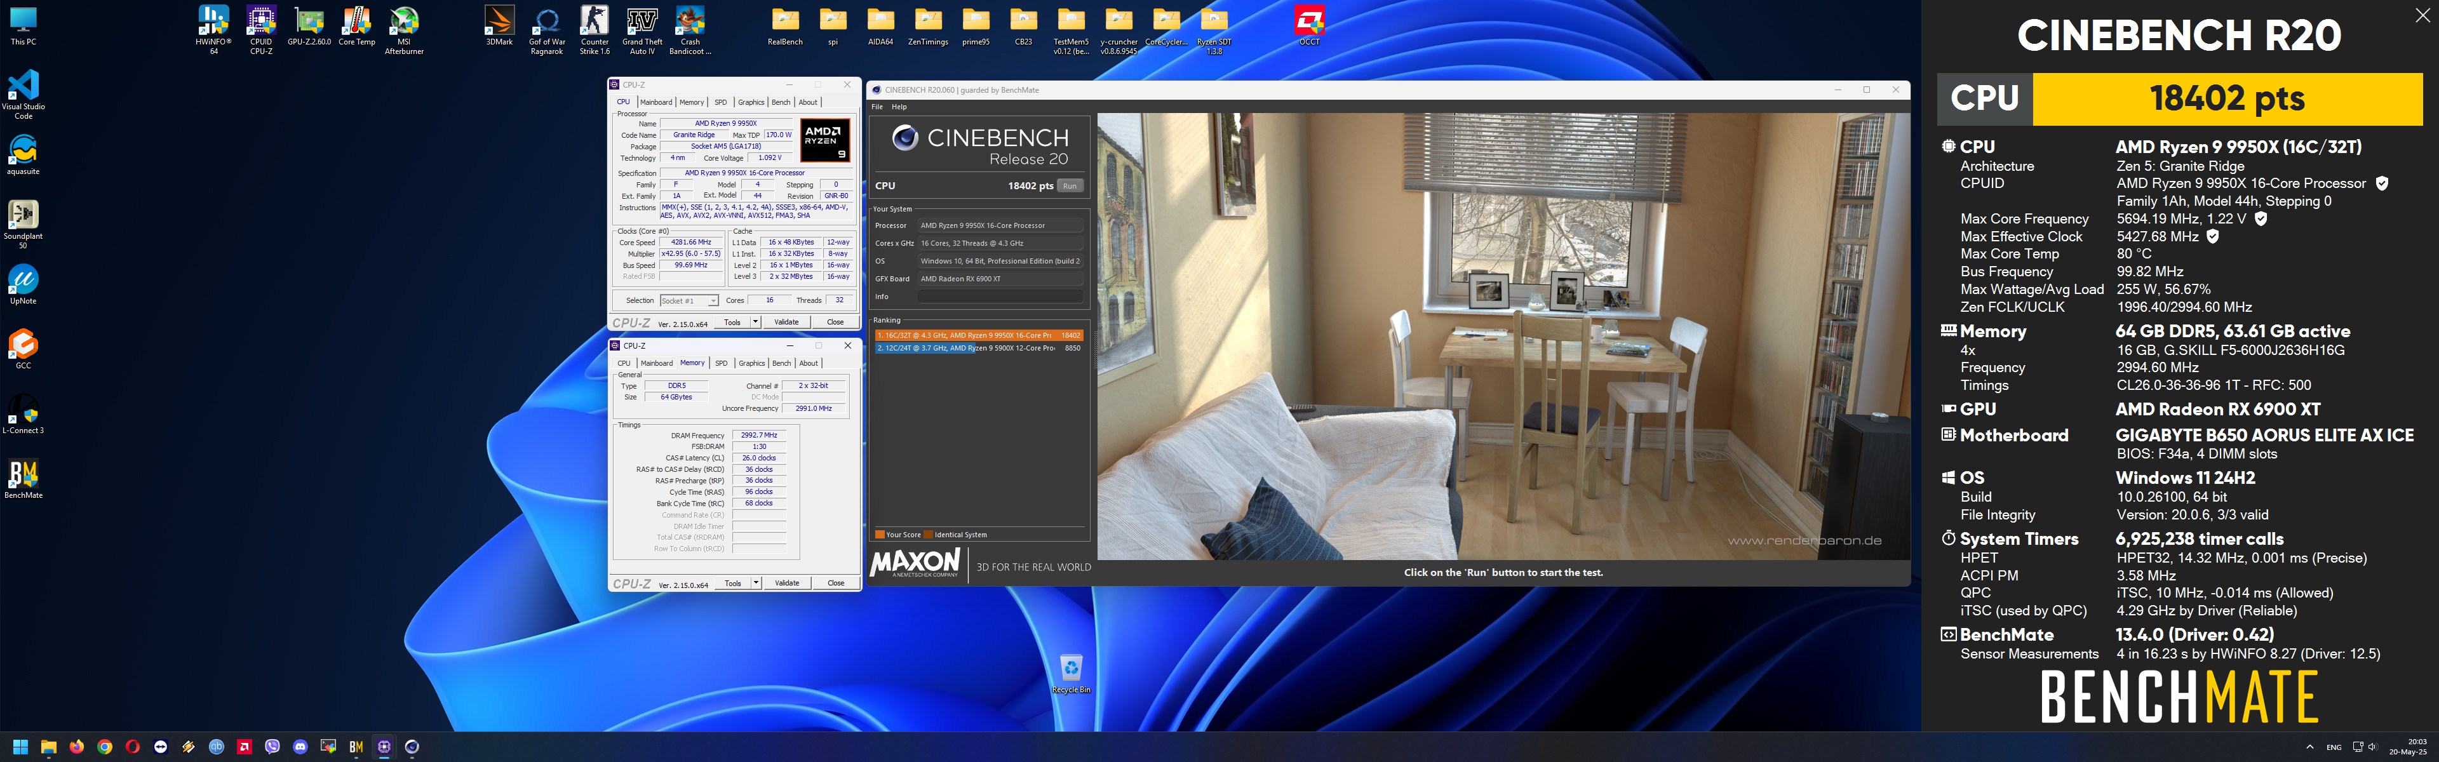Select the AIDA64 folder on desktop

pos(880,27)
